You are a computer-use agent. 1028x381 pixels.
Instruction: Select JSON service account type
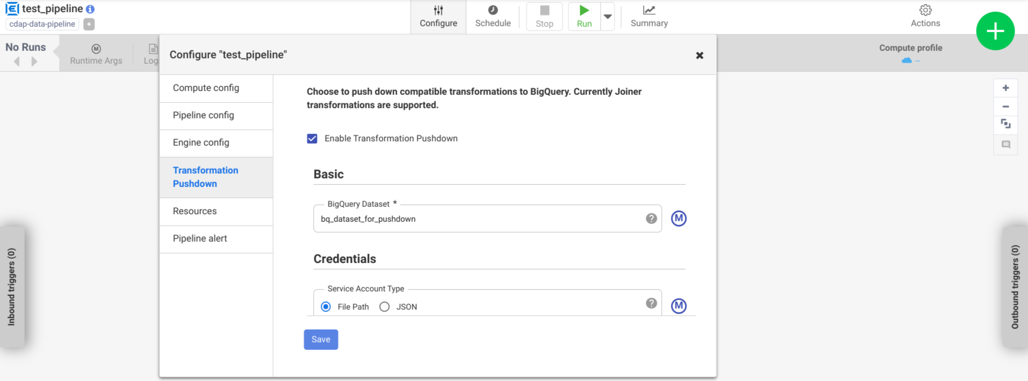[x=384, y=307]
